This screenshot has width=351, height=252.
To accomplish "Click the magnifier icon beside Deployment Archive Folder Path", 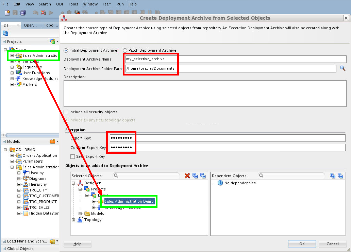I will (342, 68).
